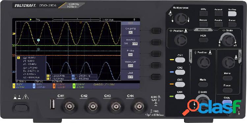Open the Math function button
Viewport: 247px width, 123px height.
[x=203, y=84]
